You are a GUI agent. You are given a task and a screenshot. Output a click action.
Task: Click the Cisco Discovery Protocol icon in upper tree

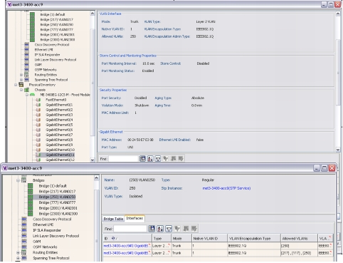click(x=26, y=45)
